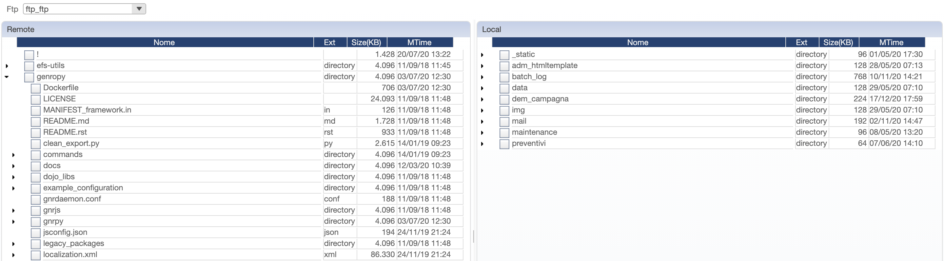Select checkbox for MANIFEST_framework.in
Image resolution: width=944 pixels, height=261 pixels.
pos(35,111)
